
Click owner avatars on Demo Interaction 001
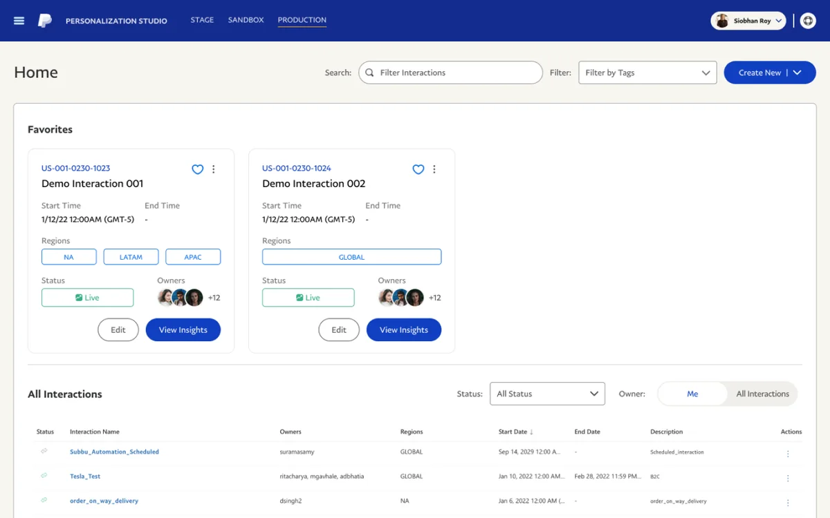(181, 298)
